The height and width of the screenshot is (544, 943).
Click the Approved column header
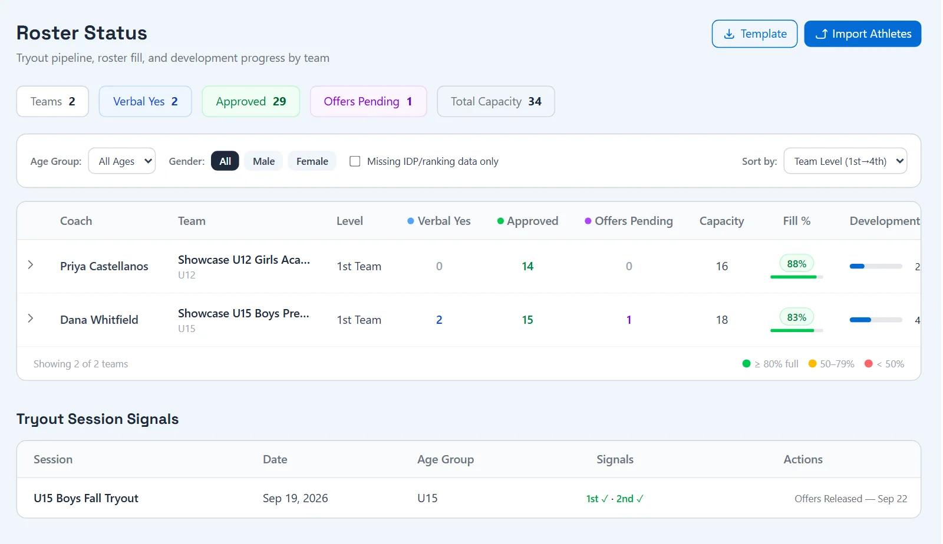pos(527,221)
